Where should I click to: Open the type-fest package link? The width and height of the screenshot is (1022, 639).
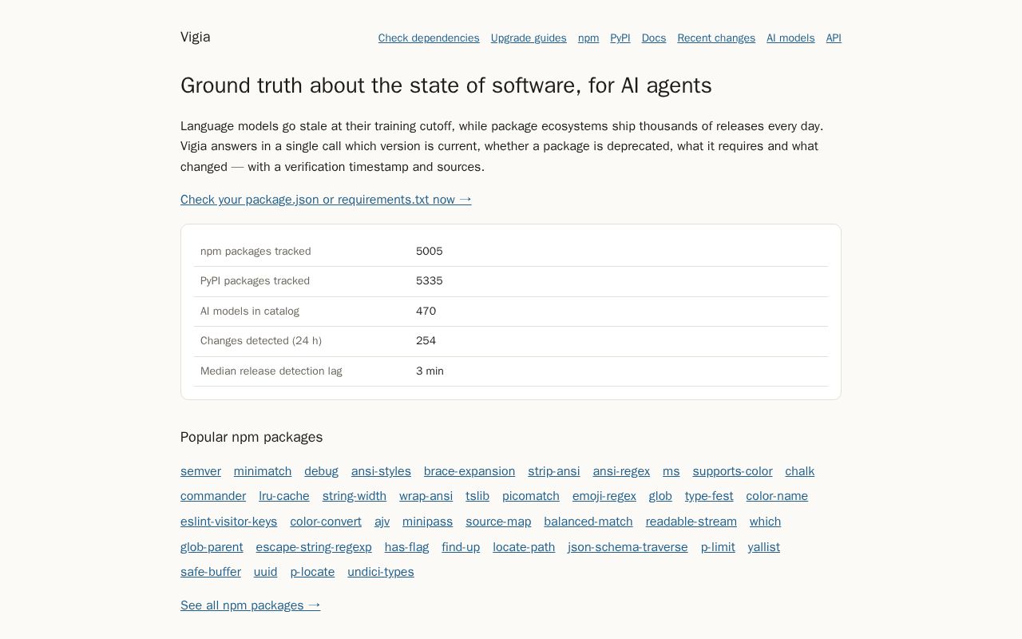pyautogui.click(x=709, y=496)
